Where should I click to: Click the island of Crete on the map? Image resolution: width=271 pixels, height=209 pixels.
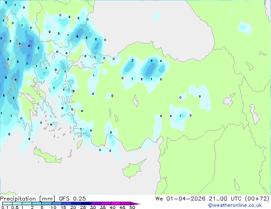[x=47, y=156]
